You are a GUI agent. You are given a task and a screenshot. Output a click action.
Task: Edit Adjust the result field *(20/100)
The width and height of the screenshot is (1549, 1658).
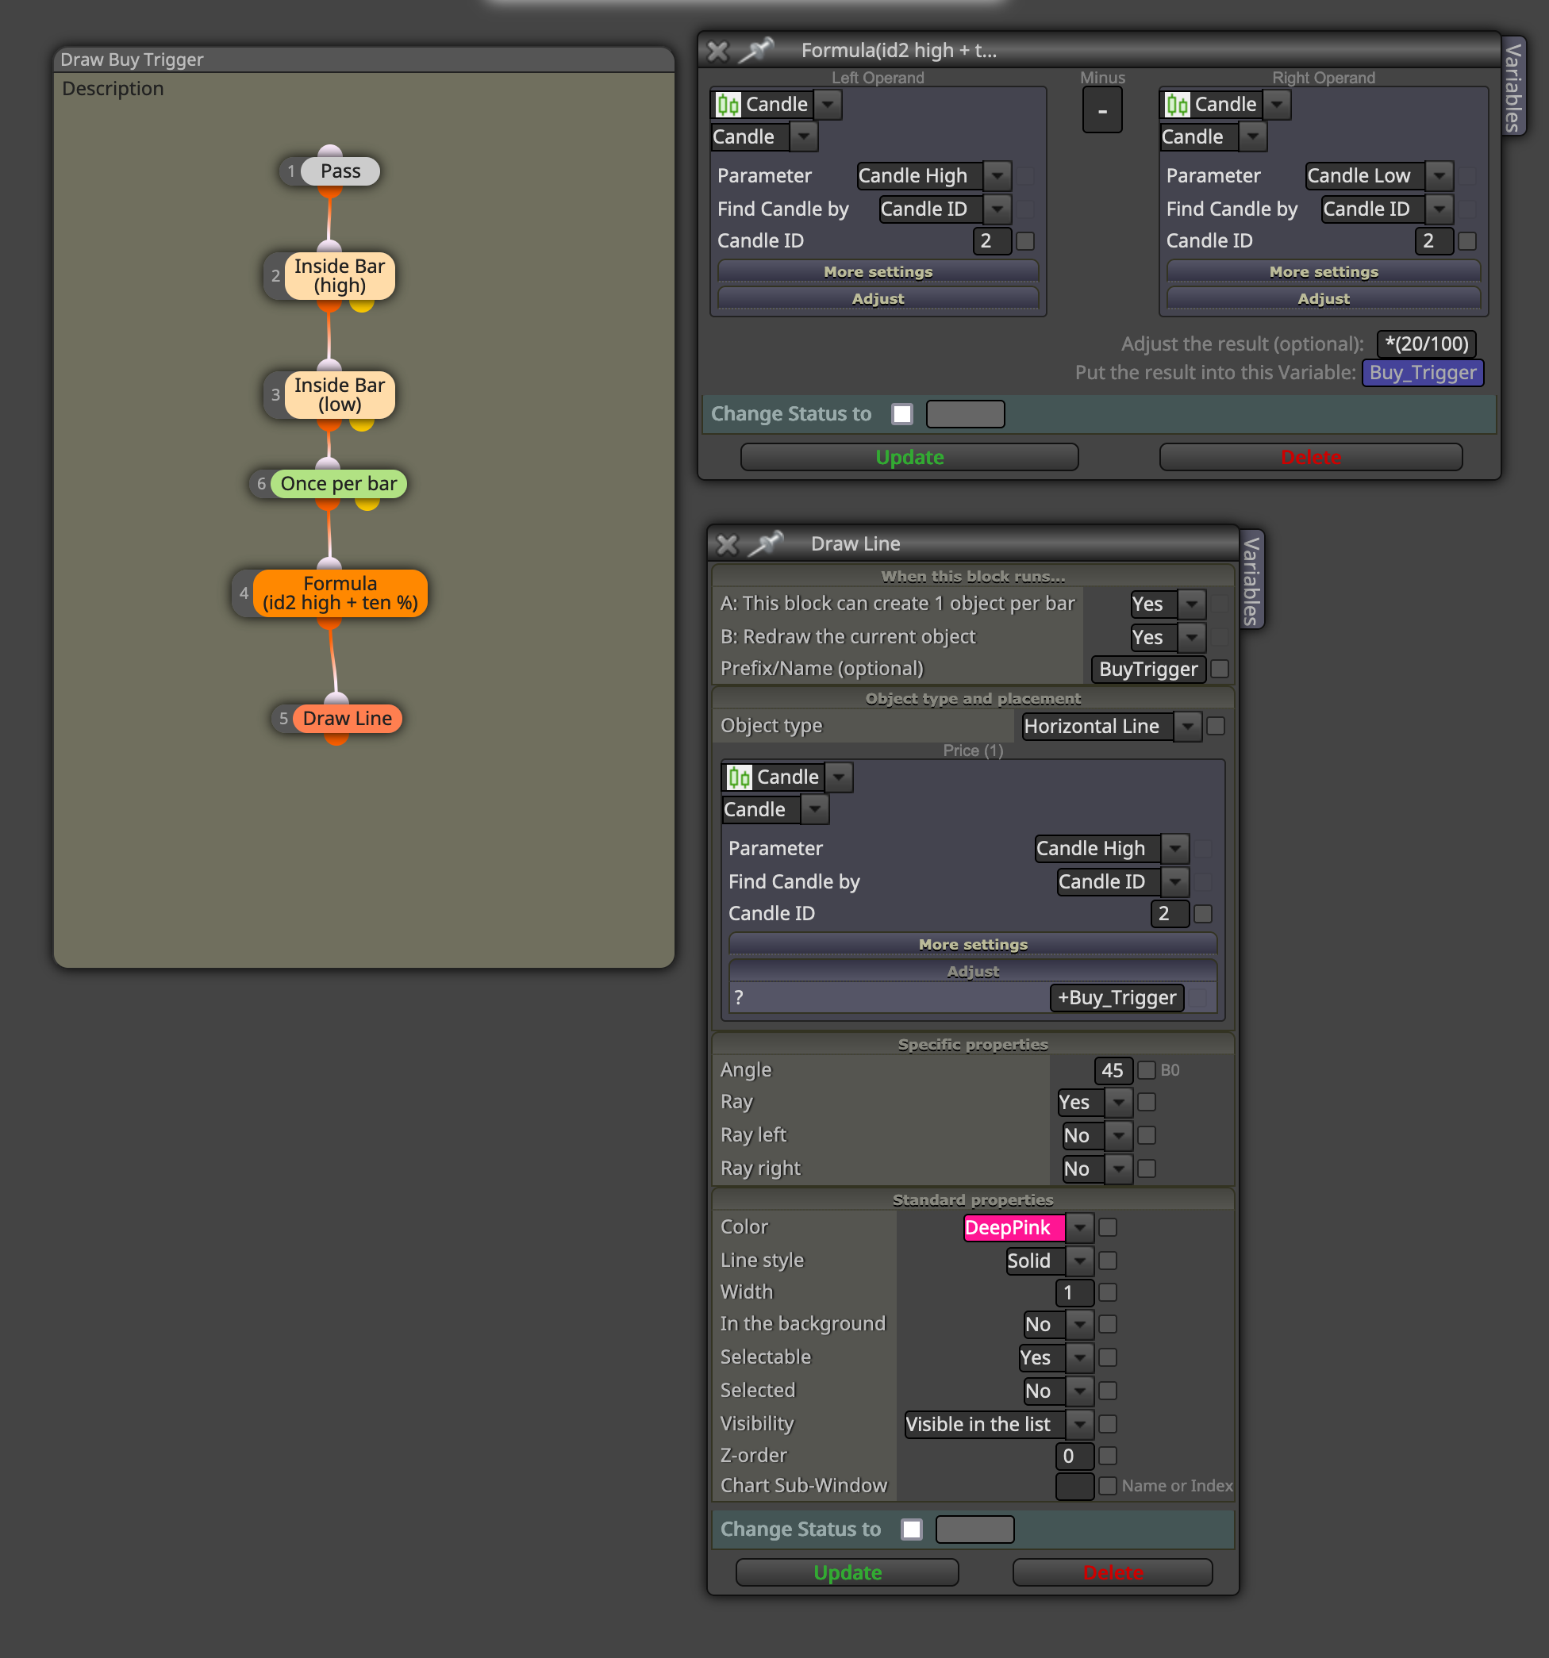(x=1426, y=343)
